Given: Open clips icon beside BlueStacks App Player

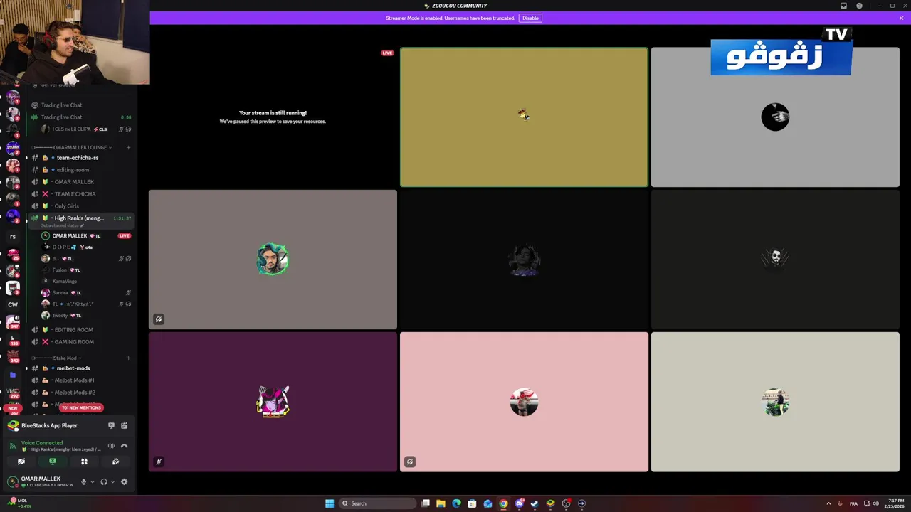Looking at the screenshot, I should click(124, 425).
